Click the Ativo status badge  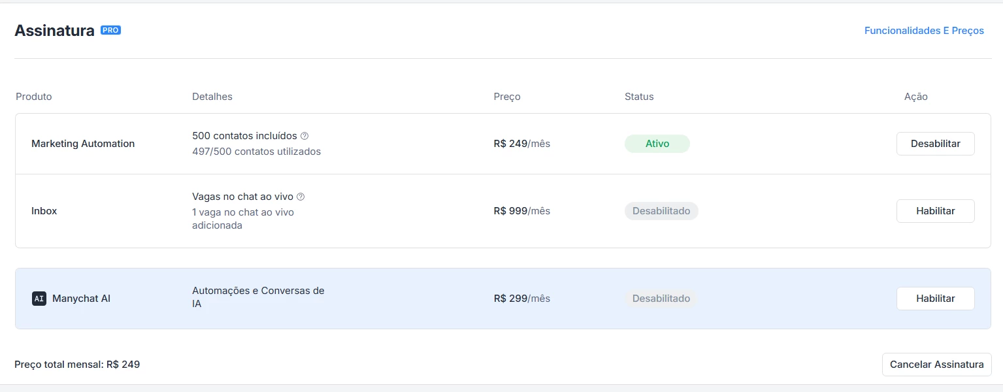click(657, 144)
